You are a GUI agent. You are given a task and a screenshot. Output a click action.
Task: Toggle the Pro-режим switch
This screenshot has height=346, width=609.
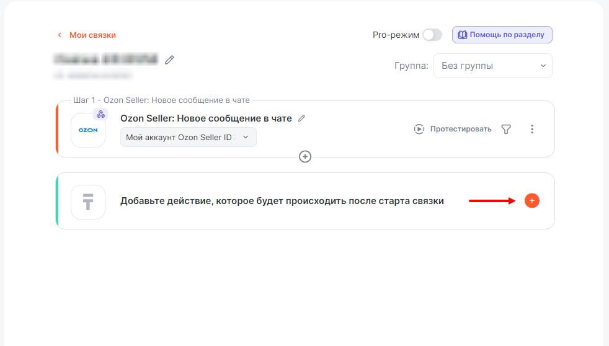tap(432, 35)
